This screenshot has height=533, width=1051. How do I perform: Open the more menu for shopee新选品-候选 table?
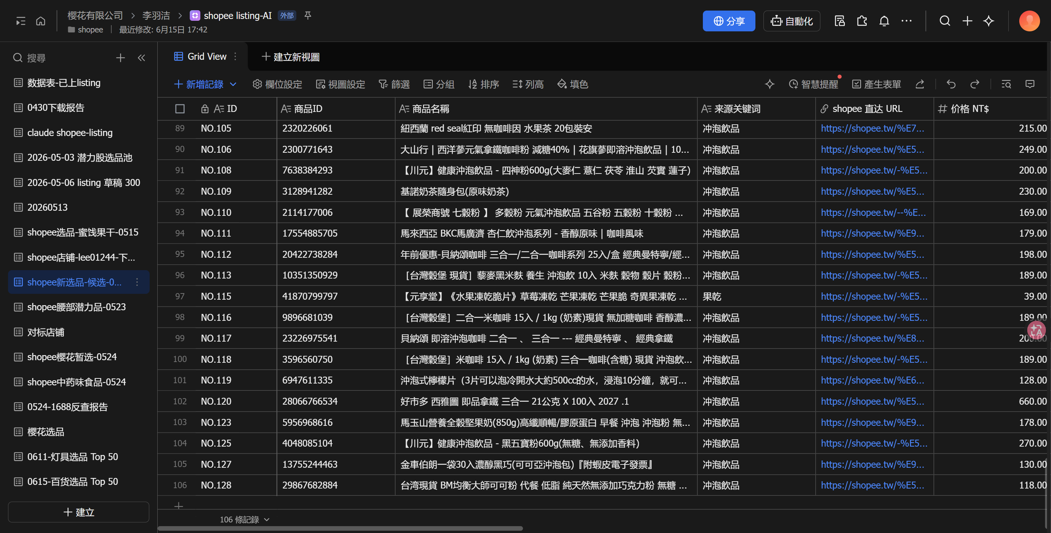tap(137, 282)
